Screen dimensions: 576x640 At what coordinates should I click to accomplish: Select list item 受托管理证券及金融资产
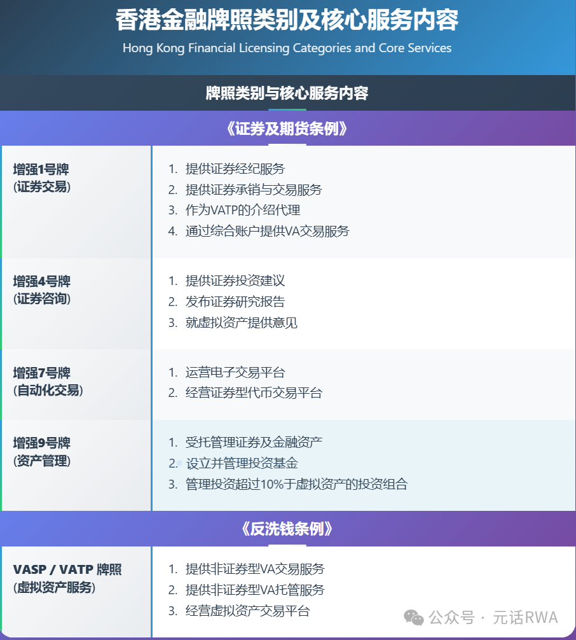pos(254,442)
